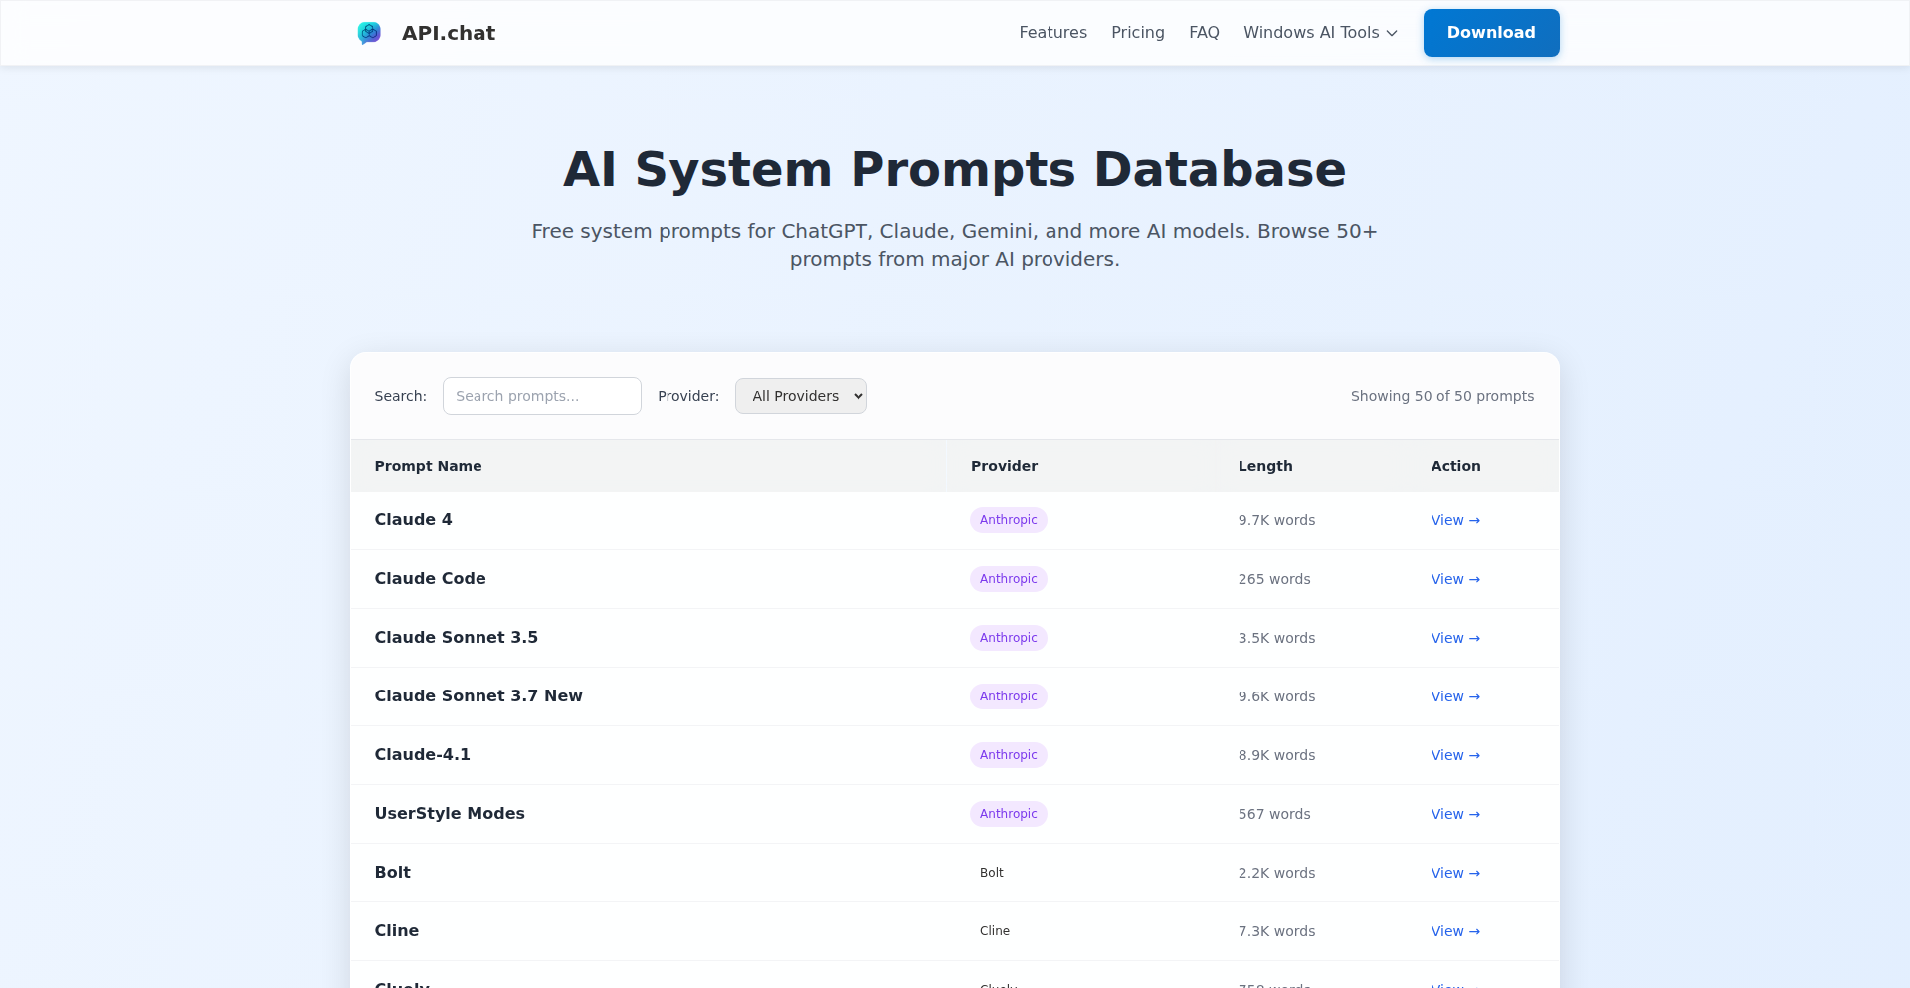The height and width of the screenshot is (988, 1910).
Task: Click the Prompt Name column header
Action: click(x=428, y=466)
